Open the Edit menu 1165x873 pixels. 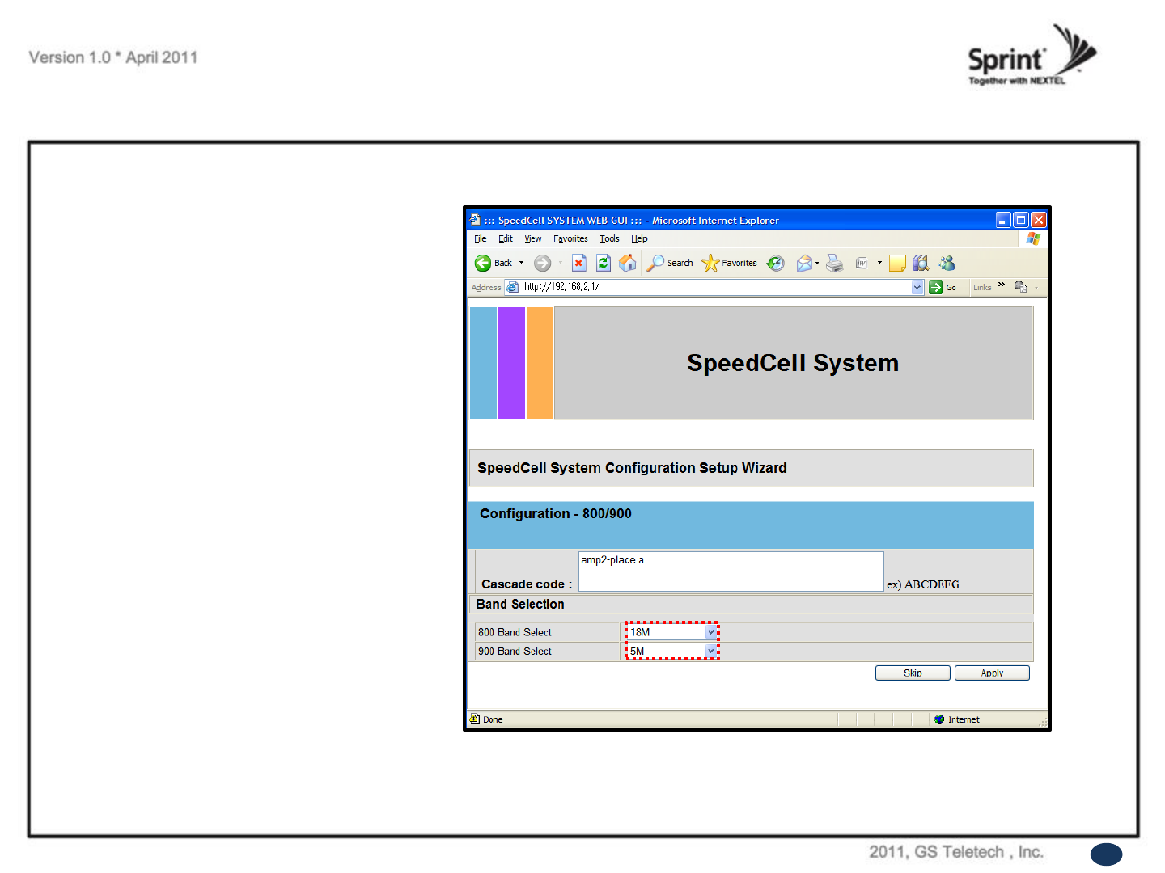(506, 238)
